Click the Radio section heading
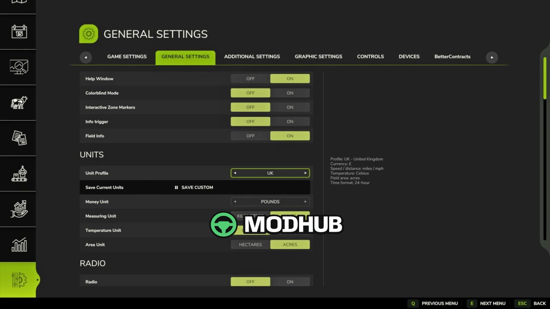The image size is (550, 309). pos(92,264)
